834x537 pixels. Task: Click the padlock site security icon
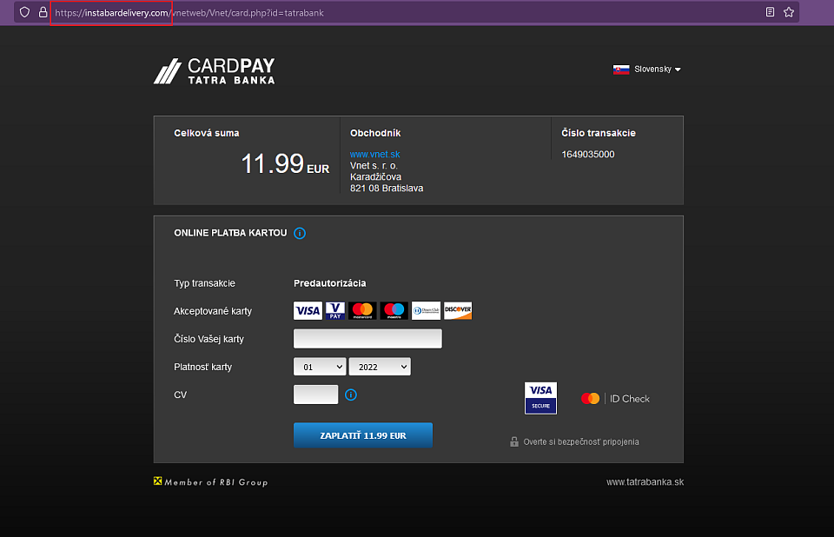pos(43,12)
